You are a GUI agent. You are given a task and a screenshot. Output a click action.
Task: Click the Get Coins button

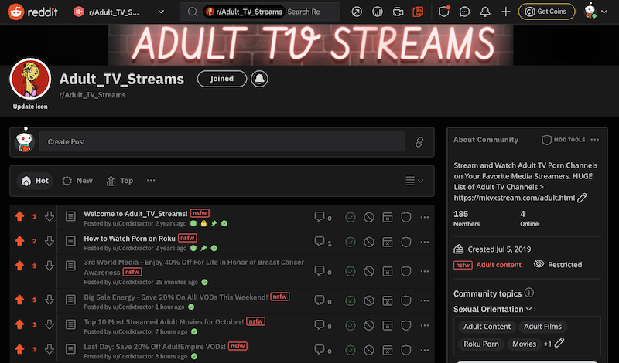[x=546, y=12]
